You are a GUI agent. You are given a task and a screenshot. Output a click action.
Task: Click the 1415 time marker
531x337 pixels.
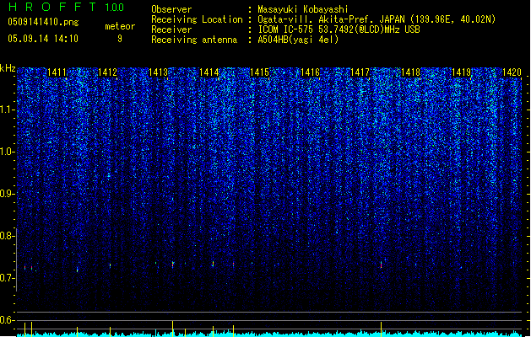[259, 72]
